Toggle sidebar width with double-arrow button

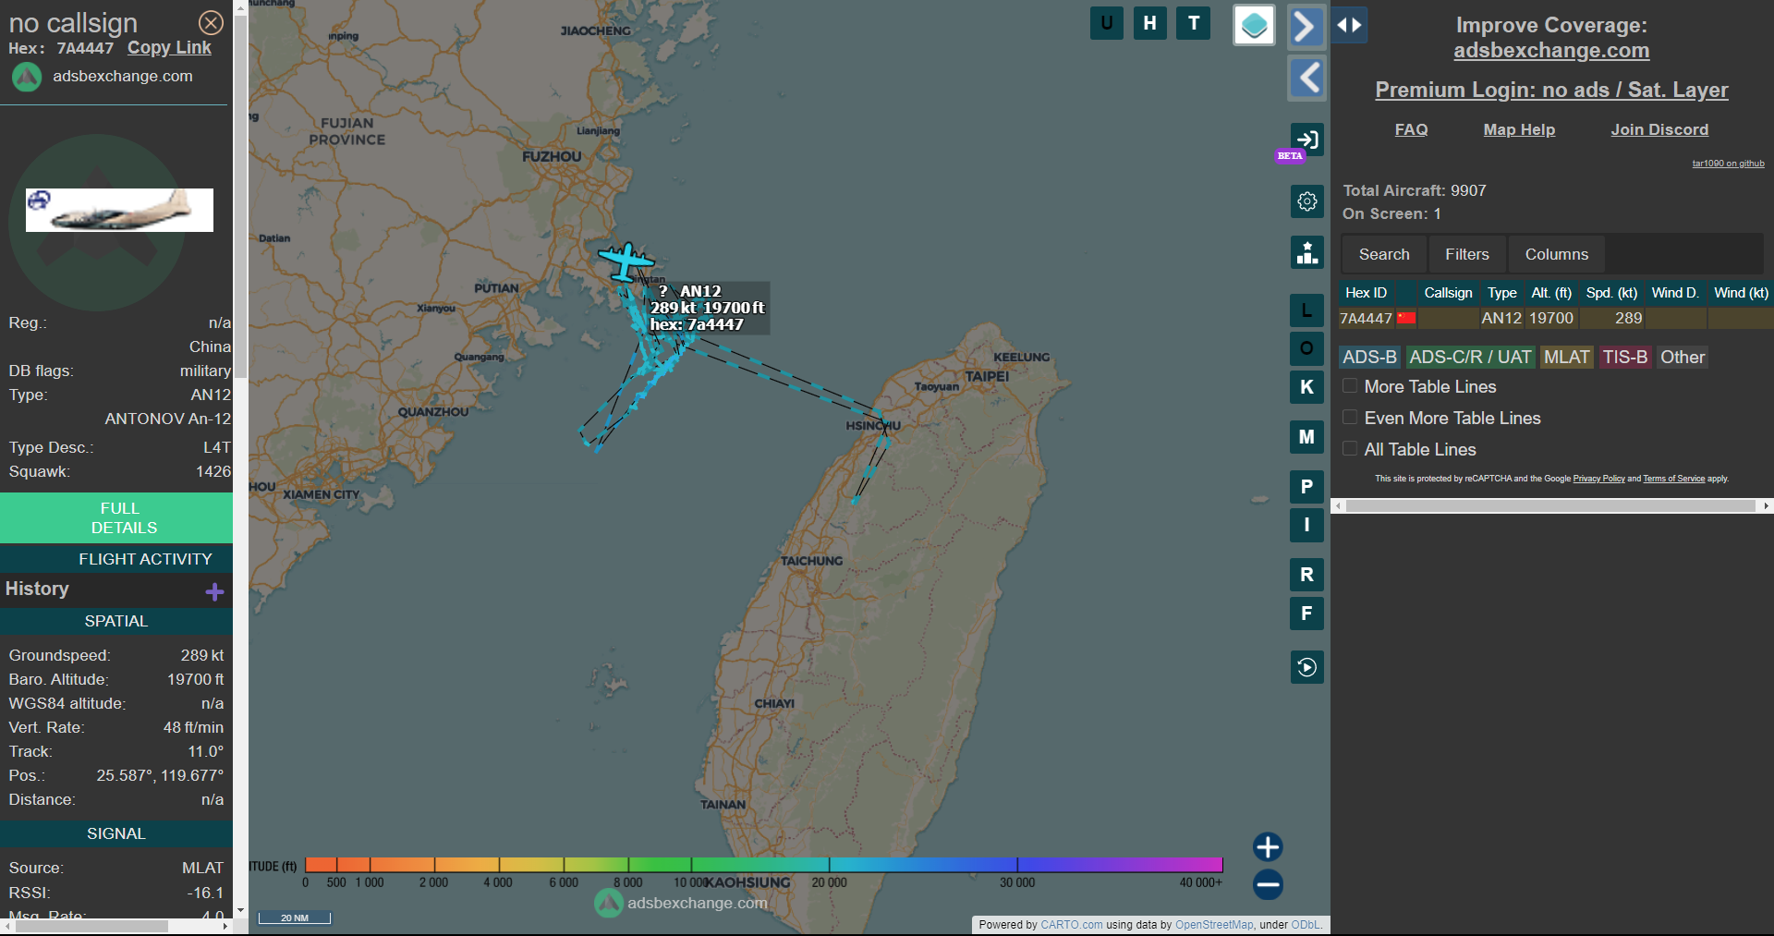tap(1349, 25)
